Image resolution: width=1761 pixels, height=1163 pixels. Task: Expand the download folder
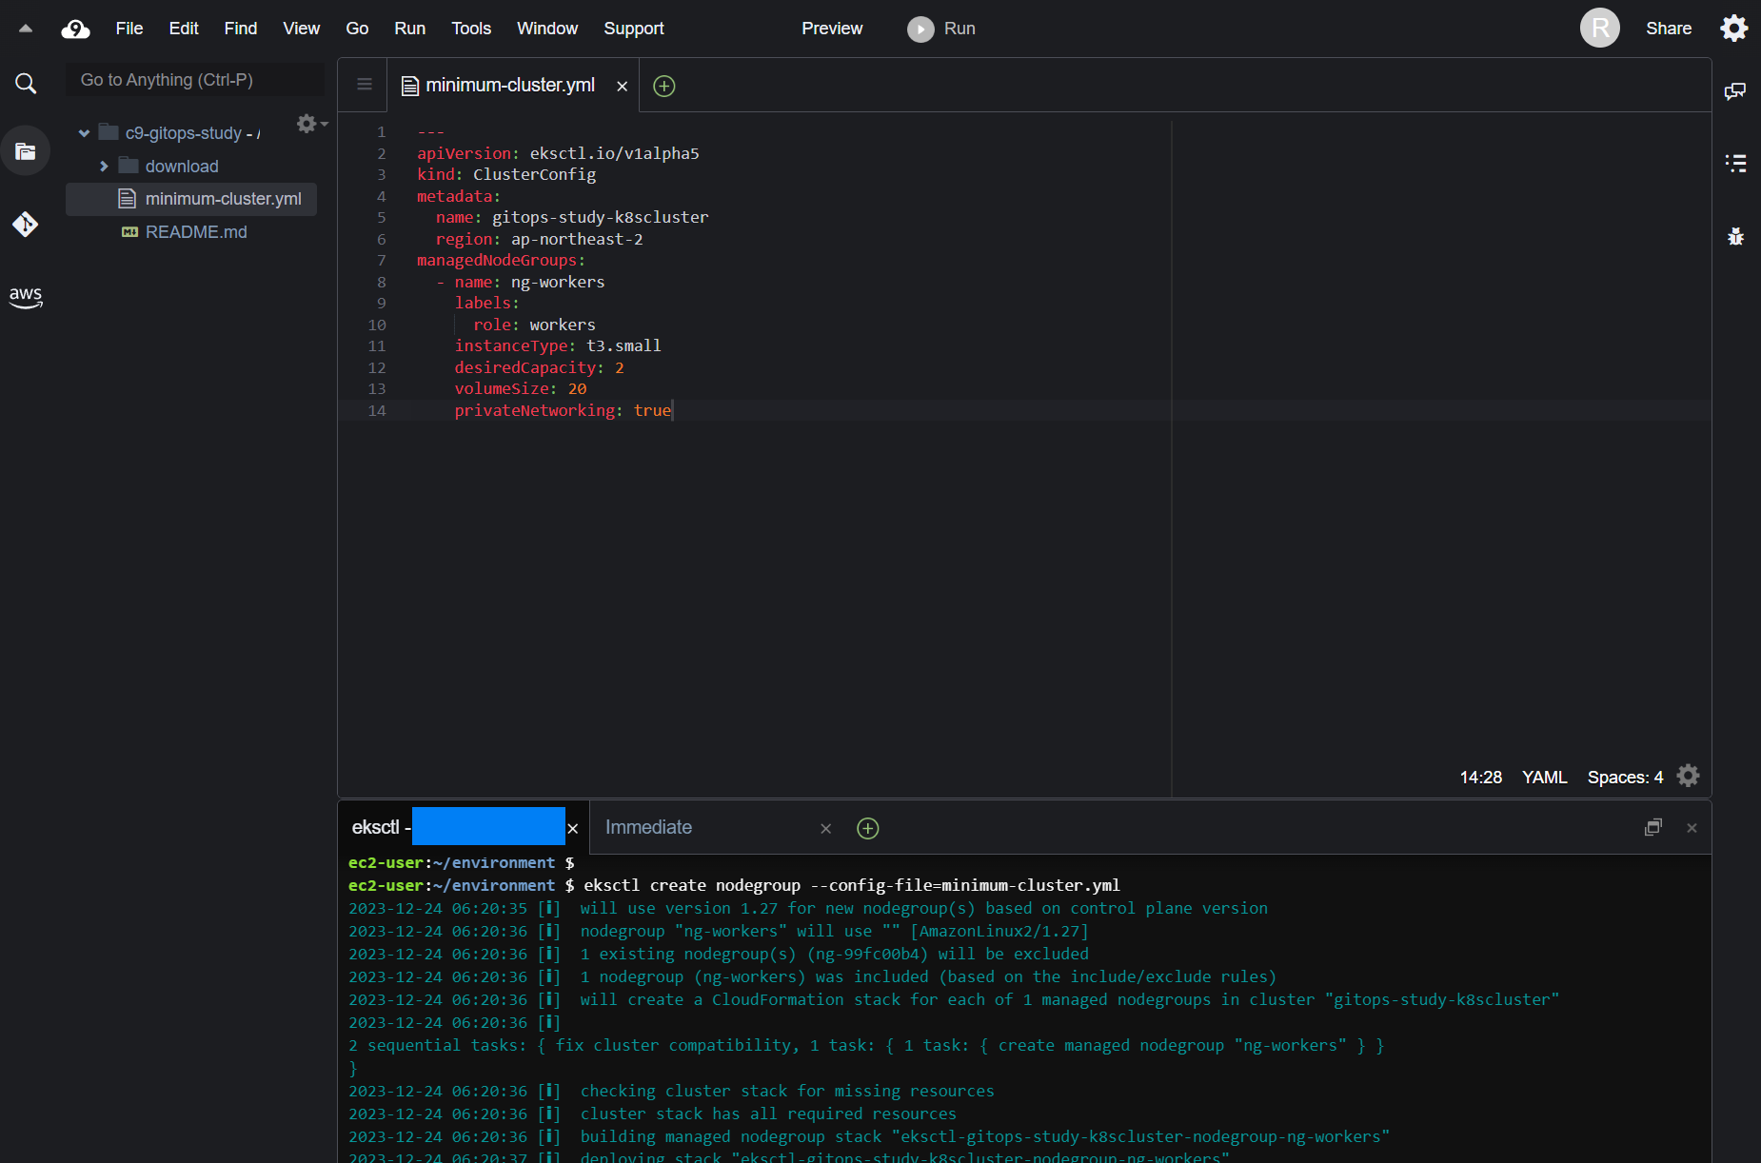(x=104, y=167)
